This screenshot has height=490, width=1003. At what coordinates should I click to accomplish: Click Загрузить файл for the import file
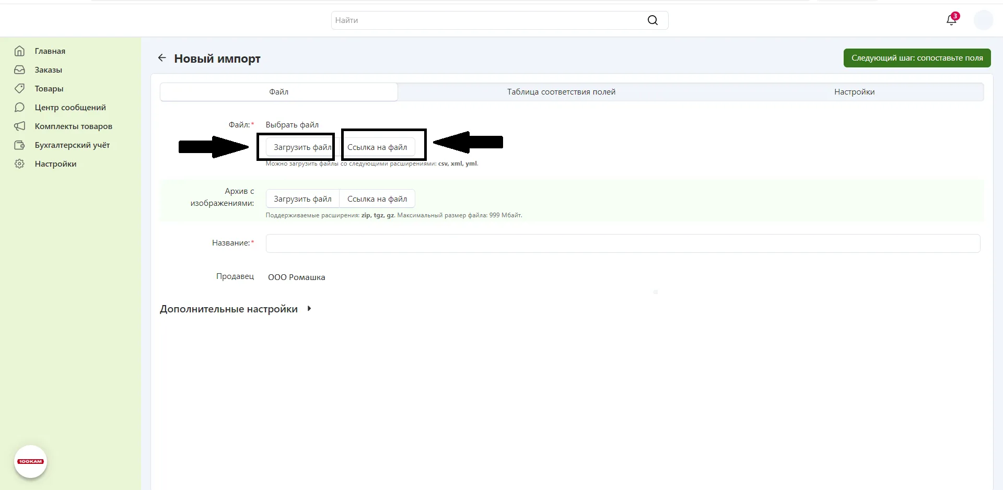[x=302, y=147]
